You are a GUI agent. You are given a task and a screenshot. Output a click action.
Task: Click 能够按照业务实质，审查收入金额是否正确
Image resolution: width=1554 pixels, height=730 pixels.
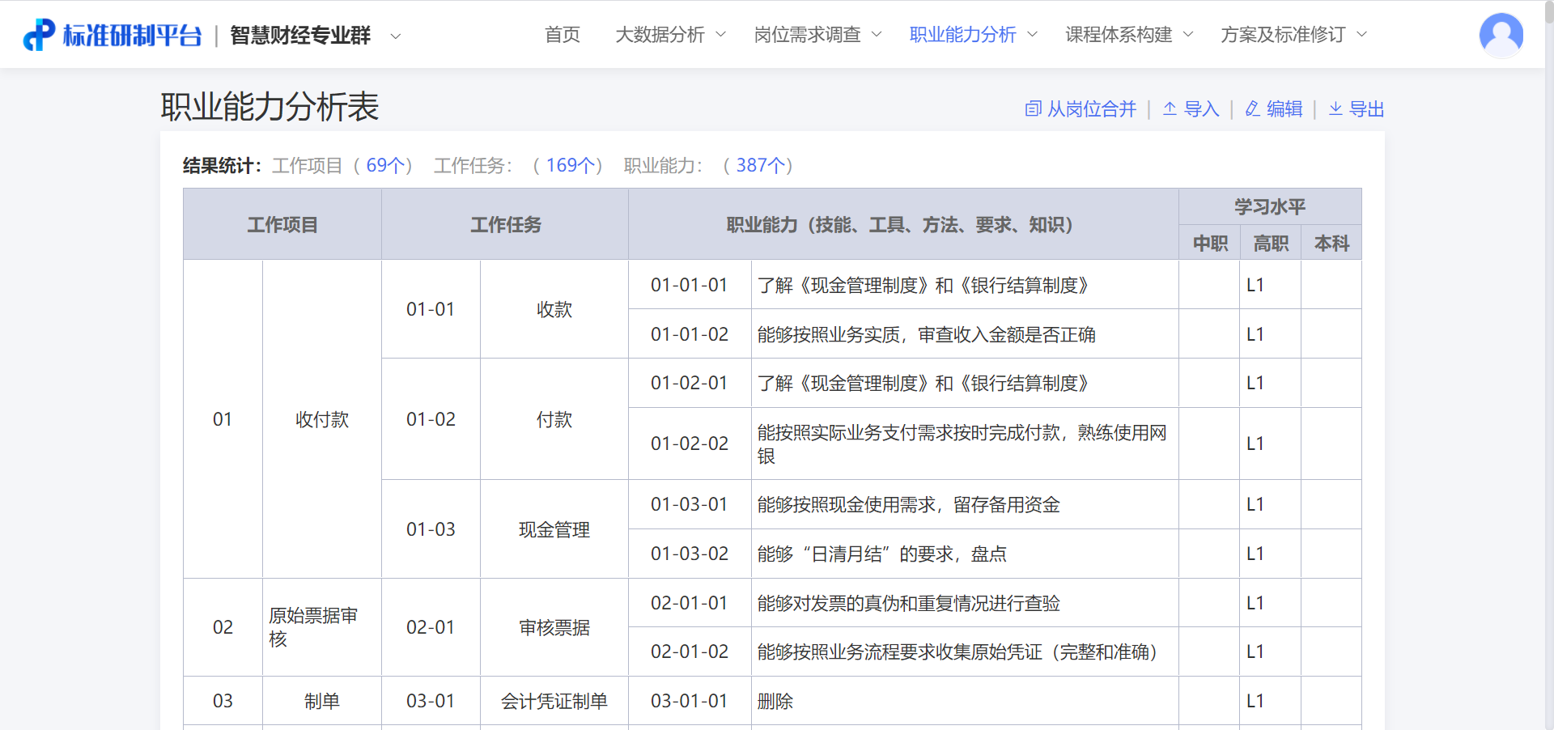coord(927,334)
